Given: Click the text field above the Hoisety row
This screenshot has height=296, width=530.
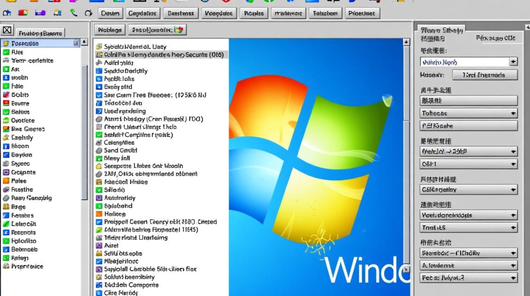Looking at the screenshot, I should [465, 62].
